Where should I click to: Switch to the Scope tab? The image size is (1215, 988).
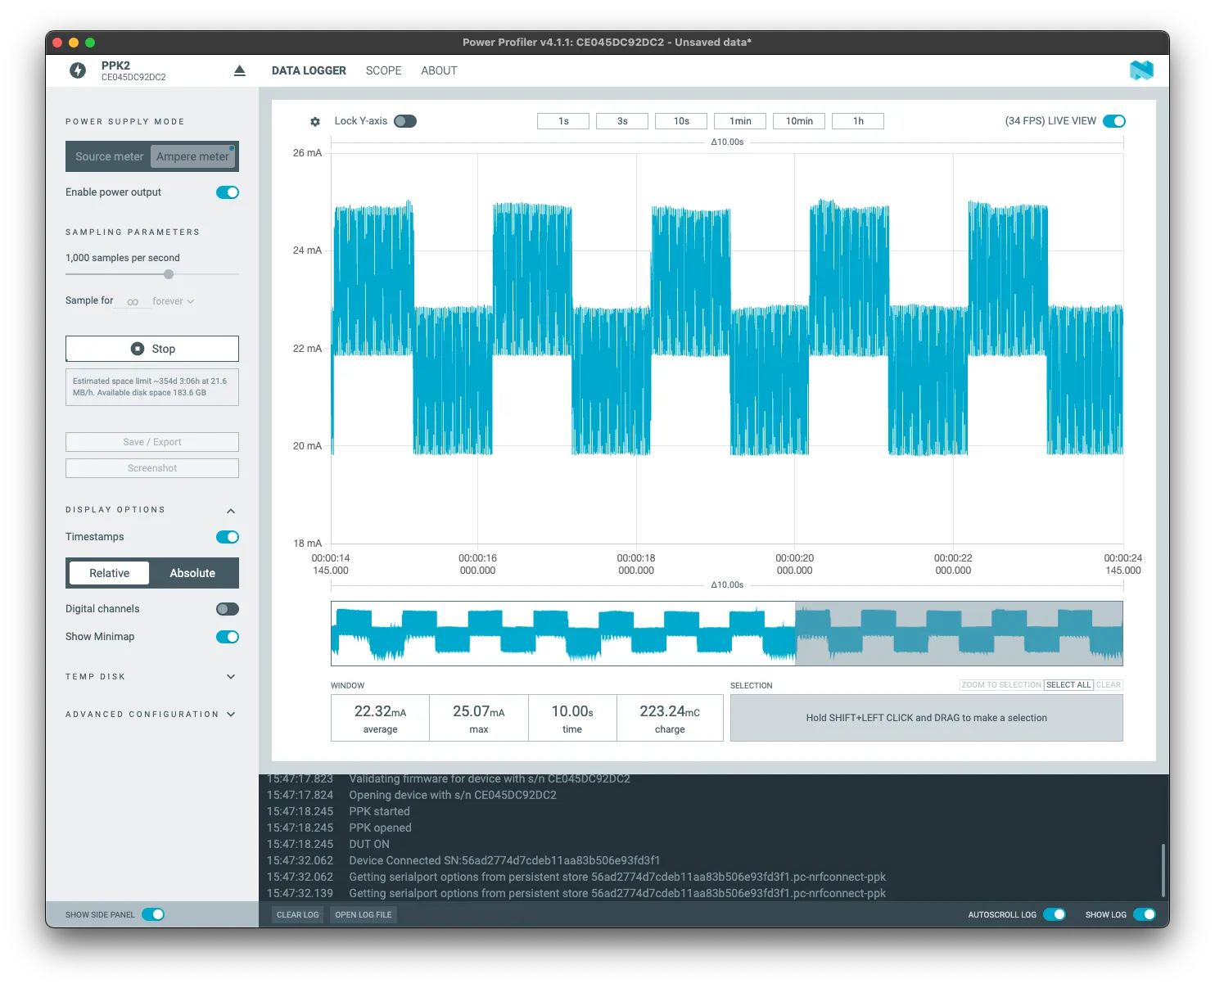click(x=383, y=70)
